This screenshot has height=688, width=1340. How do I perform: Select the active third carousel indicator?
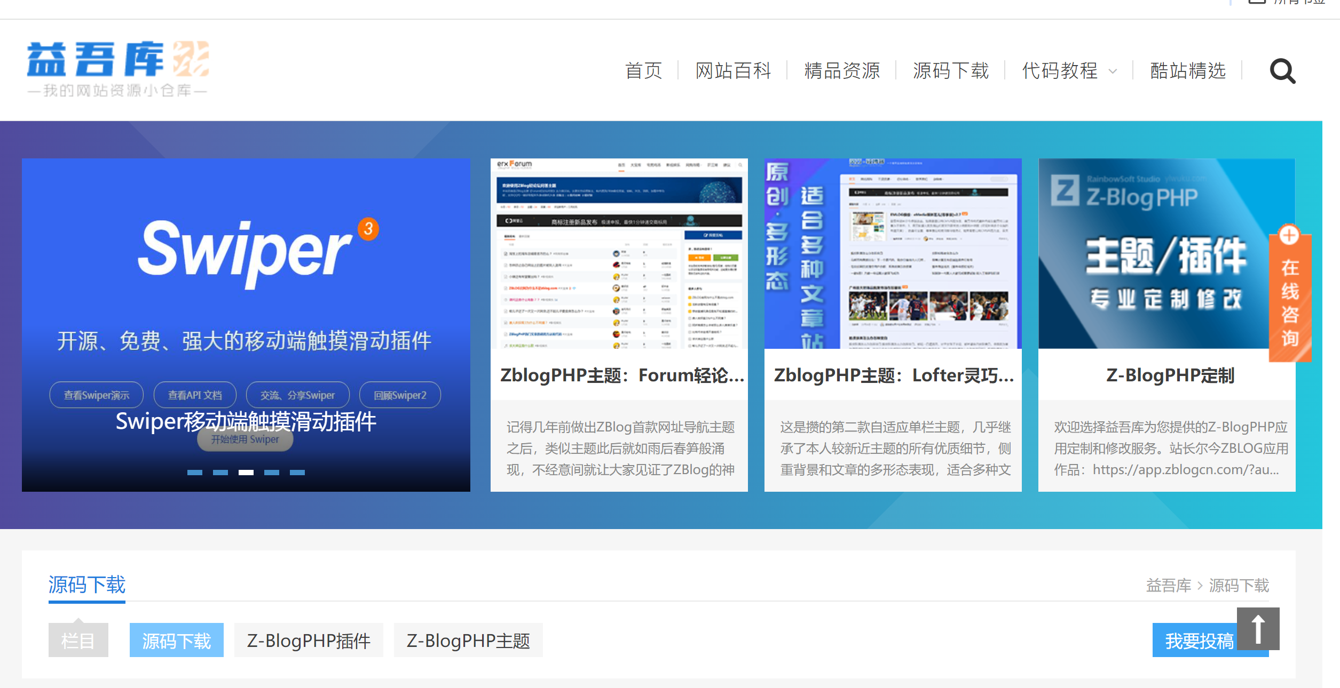pos(246,473)
